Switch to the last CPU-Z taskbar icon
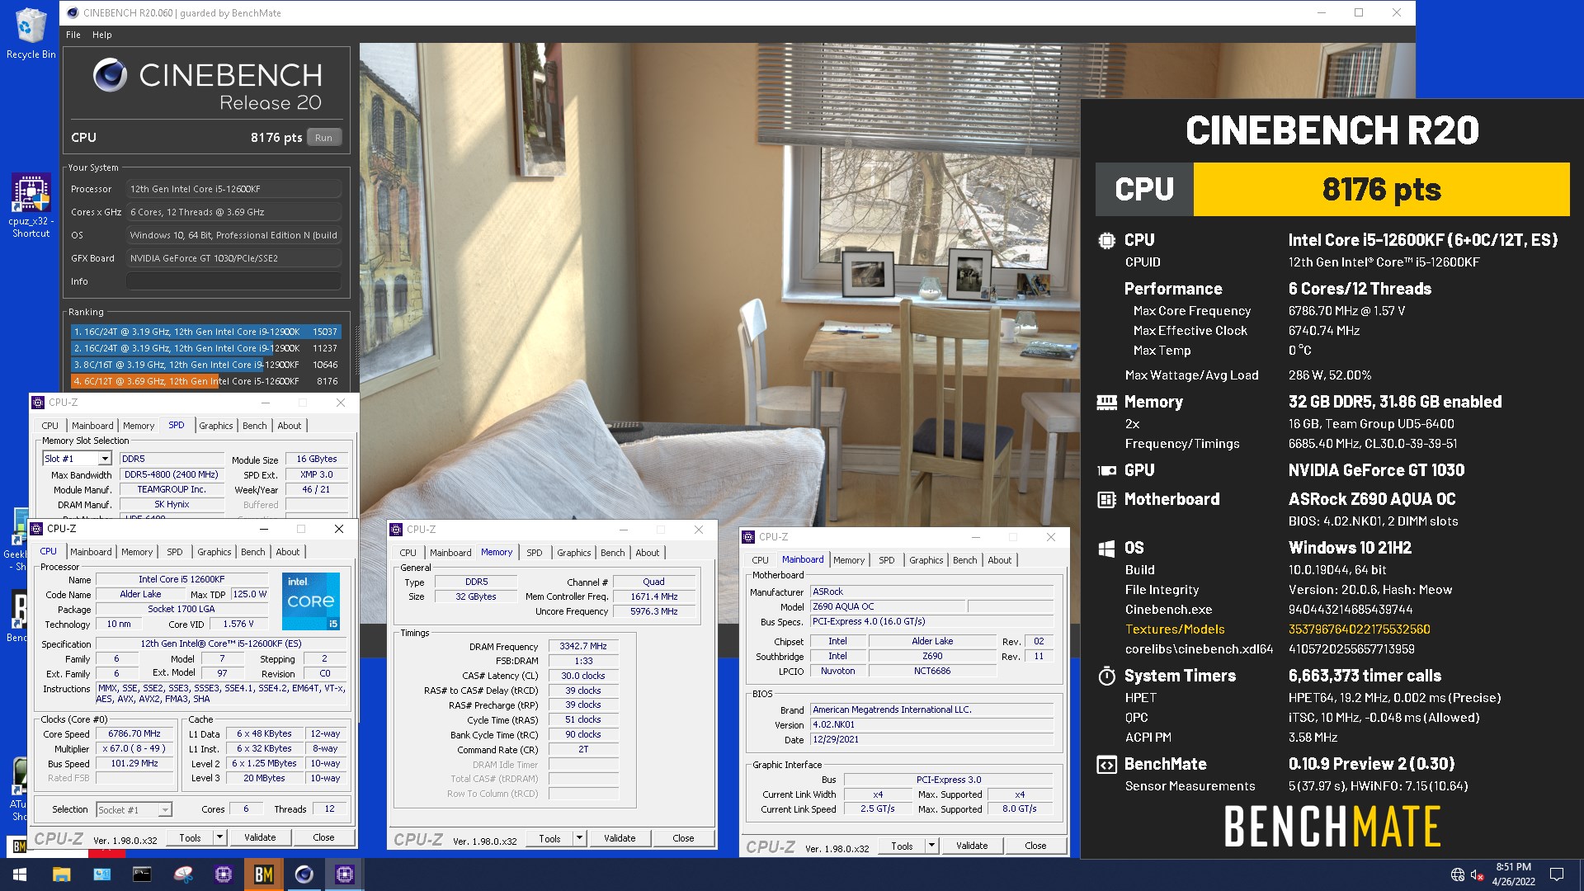 point(345,874)
